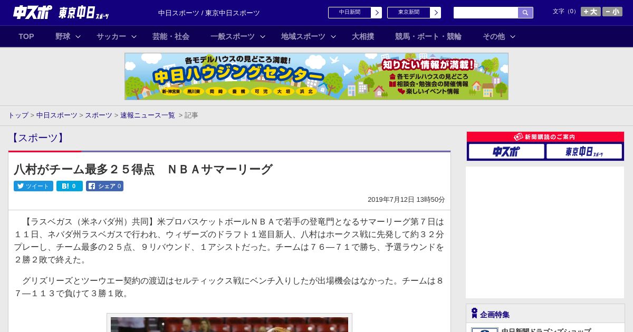633x332 pixels.
Task: Click the search magnifier button
Action: tap(525, 13)
